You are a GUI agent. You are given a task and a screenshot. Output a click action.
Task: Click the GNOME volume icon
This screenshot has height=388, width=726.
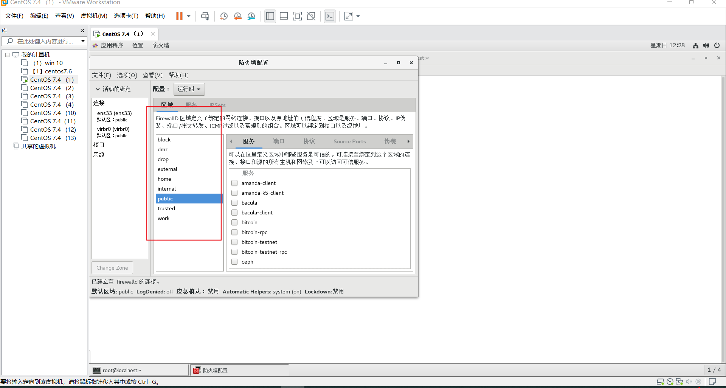(x=706, y=45)
